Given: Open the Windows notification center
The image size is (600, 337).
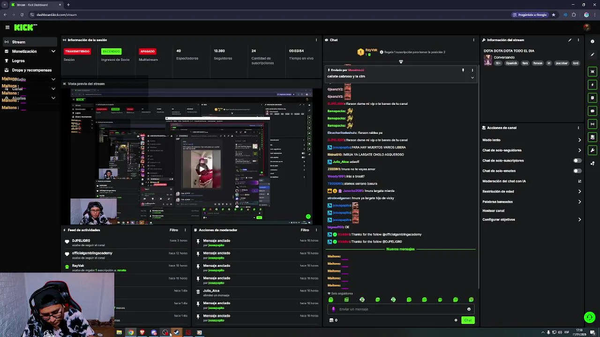Looking at the screenshot, I should (x=593, y=333).
